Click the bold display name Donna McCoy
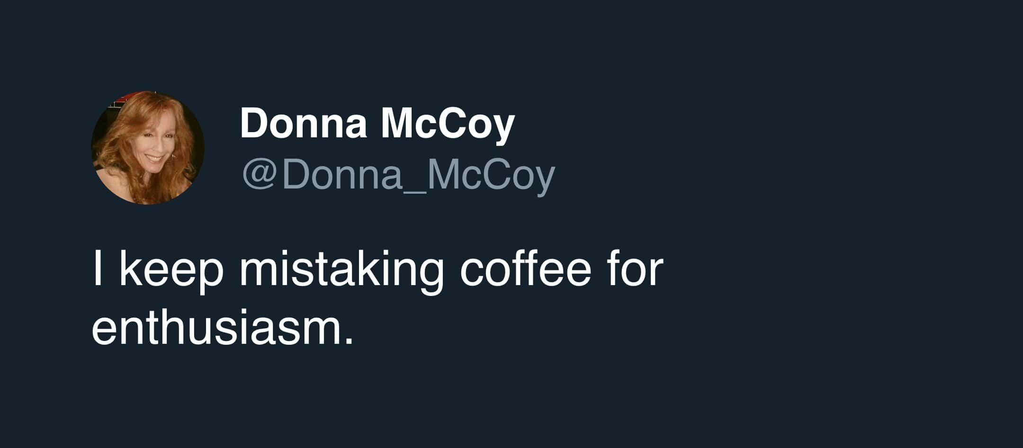Image resolution: width=1023 pixels, height=448 pixels. pyautogui.click(x=377, y=123)
